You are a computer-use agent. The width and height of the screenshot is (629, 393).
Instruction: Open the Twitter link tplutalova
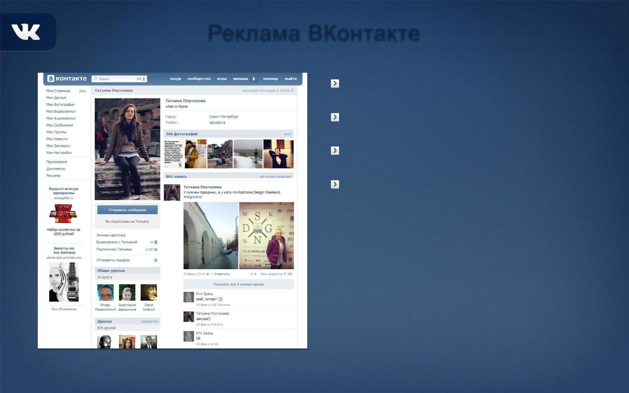click(x=217, y=122)
